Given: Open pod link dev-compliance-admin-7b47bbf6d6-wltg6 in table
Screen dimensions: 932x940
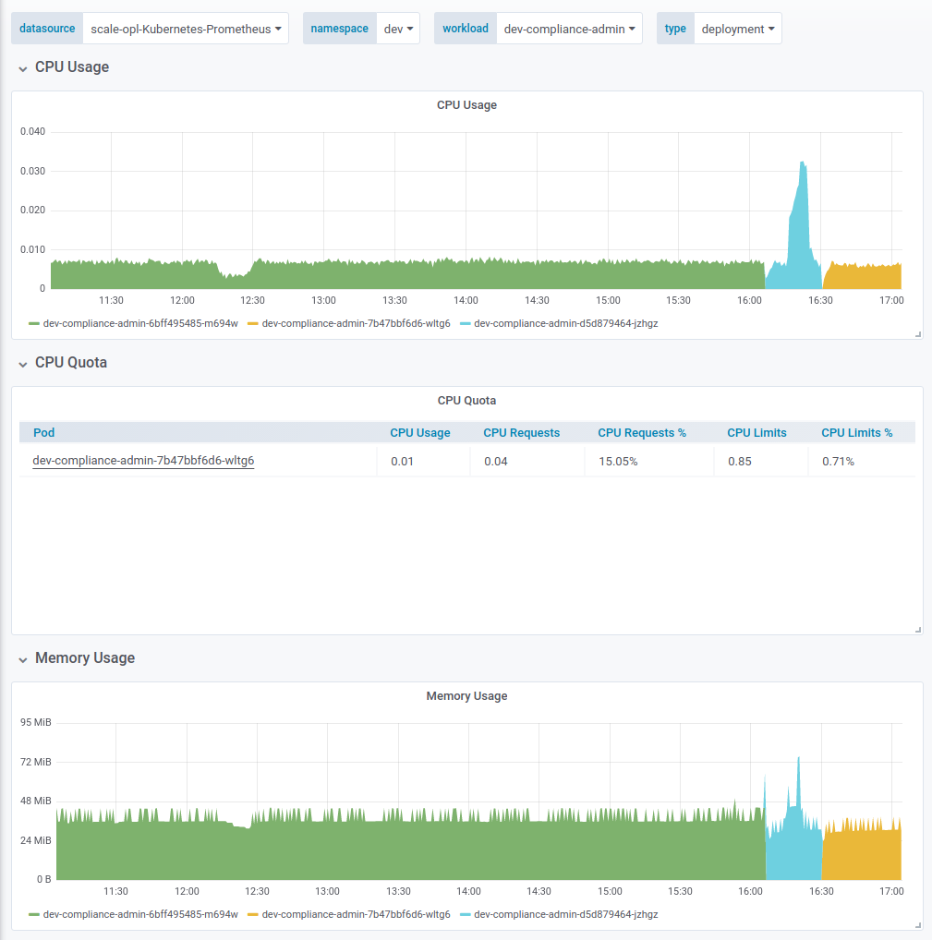Looking at the screenshot, I should point(143,461).
